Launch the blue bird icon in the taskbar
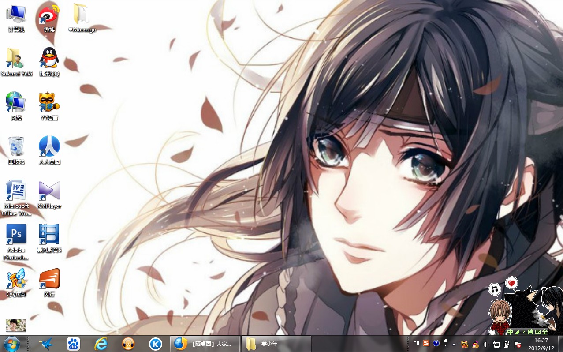Image resolution: width=563 pixels, height=352 pixels. coord(46,344)
